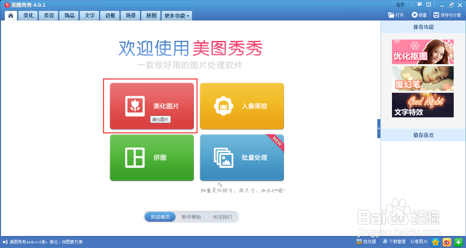Open the 新手帮助 section
Viewport: 466px width, 248px height.
click(191, 217)
